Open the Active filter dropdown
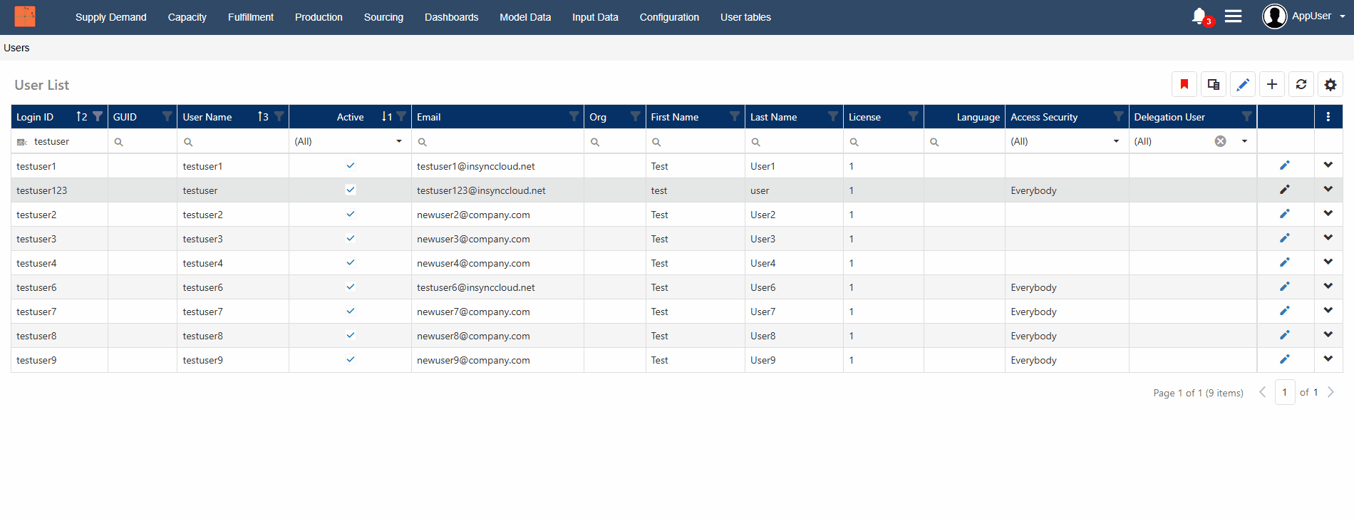1354x519 pixels. 398,141
